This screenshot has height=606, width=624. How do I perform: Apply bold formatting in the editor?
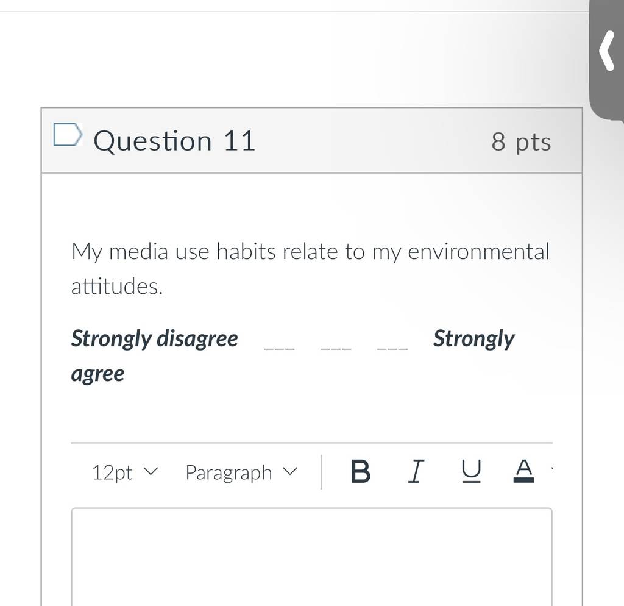click(361, 472)
